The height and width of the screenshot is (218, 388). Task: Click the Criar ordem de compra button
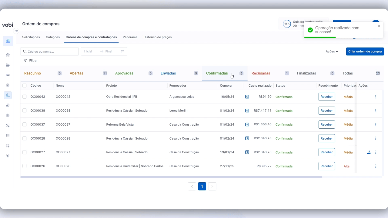pyautogui.click(x=365, y=51)
